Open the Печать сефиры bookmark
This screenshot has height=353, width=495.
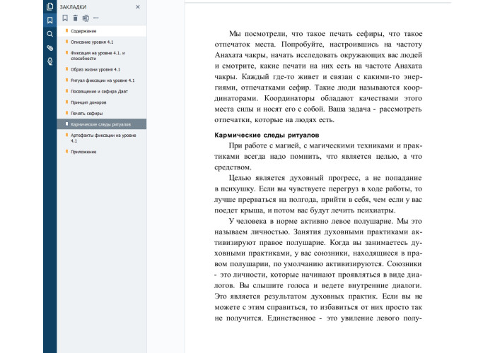click(87, 113)
